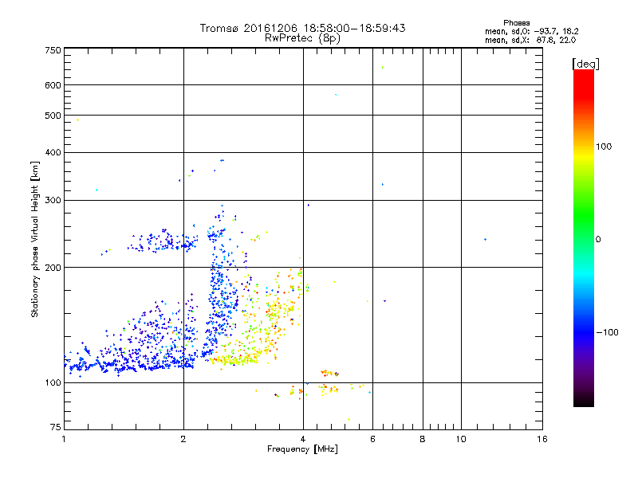The image size is (638, 478).
Task: Click the orange echo cluster just above 100 km
Action: click(x=329, y=373)
